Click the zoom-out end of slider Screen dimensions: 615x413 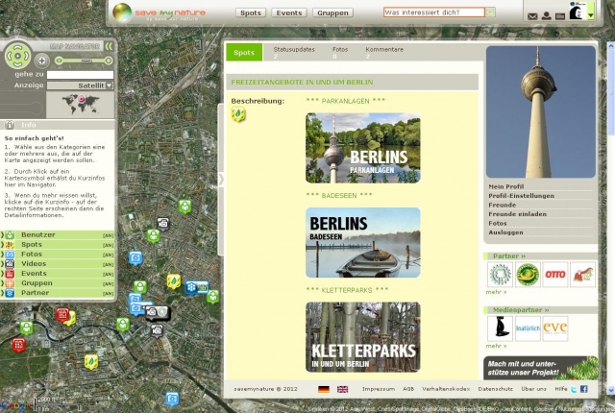pos(59,61)
